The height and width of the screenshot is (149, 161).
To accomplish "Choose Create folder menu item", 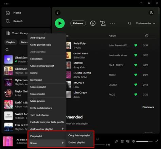I will tap(47, 94).
